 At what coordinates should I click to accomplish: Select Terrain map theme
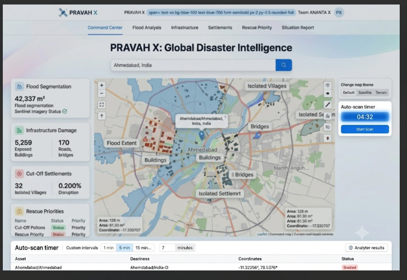[x=381, y=92]
